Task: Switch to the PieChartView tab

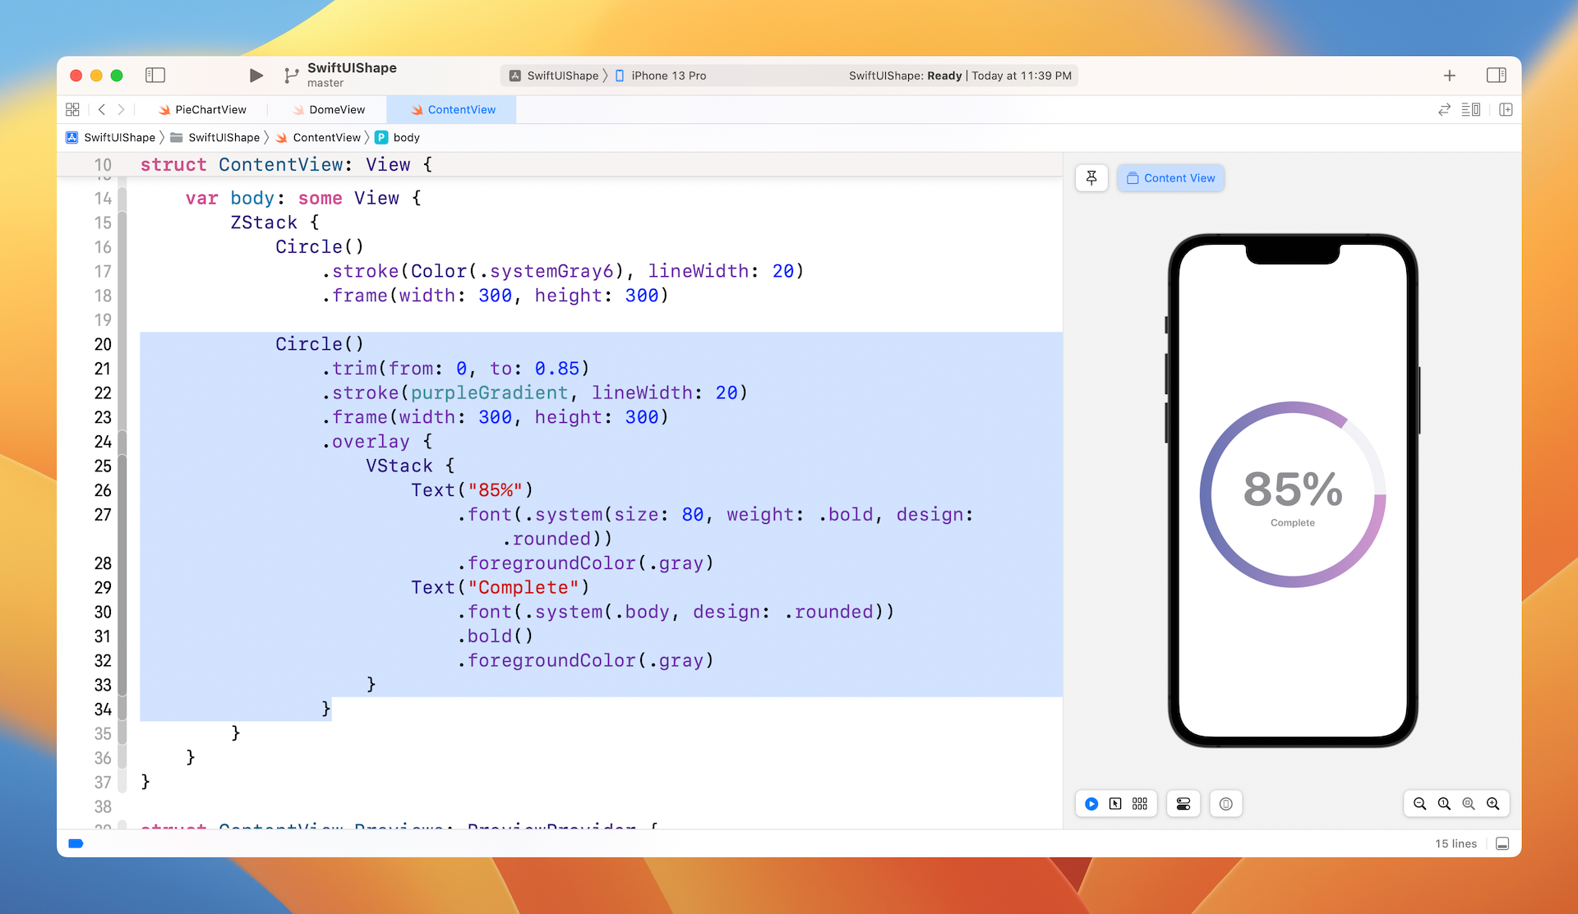Action: point(210,109)
